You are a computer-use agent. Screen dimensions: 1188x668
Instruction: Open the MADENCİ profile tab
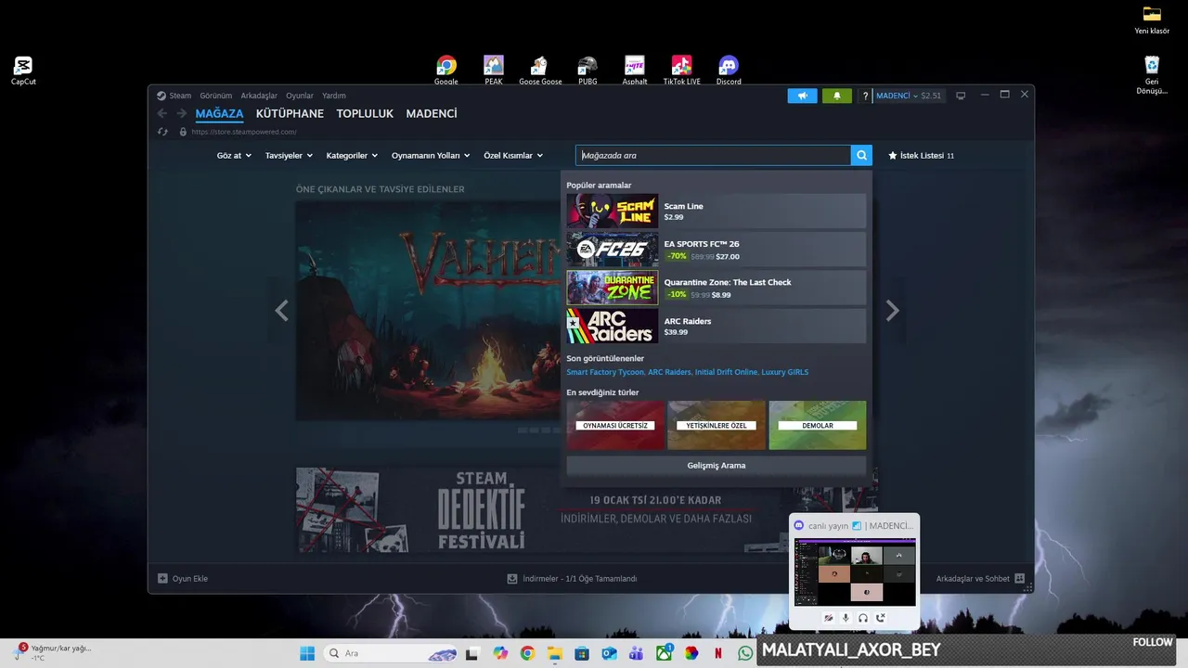[432, 113]
